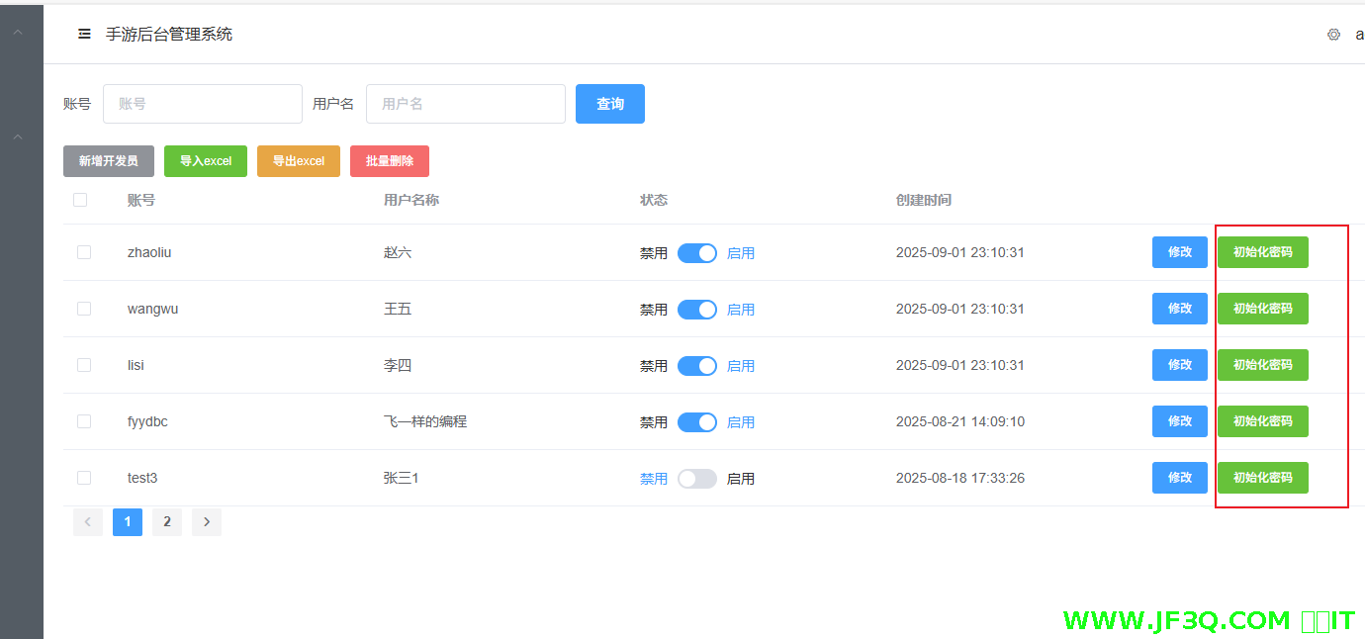The height and width of the screenshot is (639, 1365).
Task: Enable the status switch for test3
Action: pyautogui.click(x=696, y=479)
